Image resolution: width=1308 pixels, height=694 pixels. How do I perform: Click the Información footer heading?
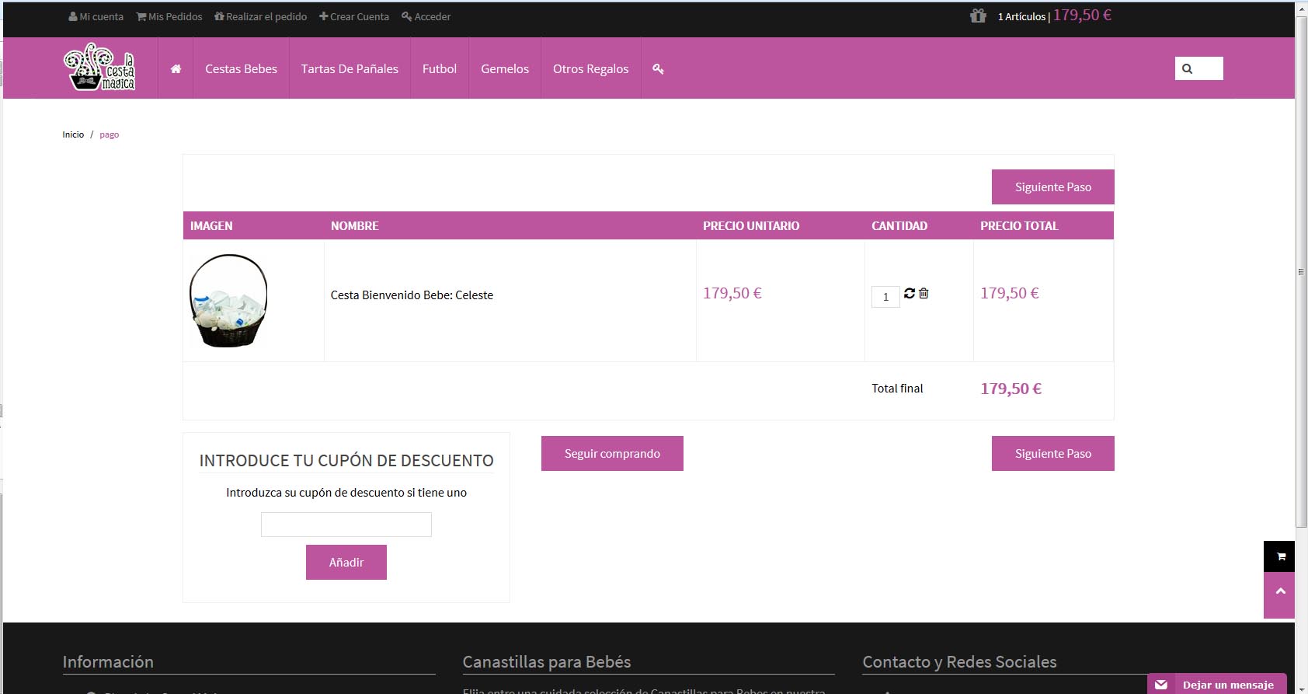[108, 662]
